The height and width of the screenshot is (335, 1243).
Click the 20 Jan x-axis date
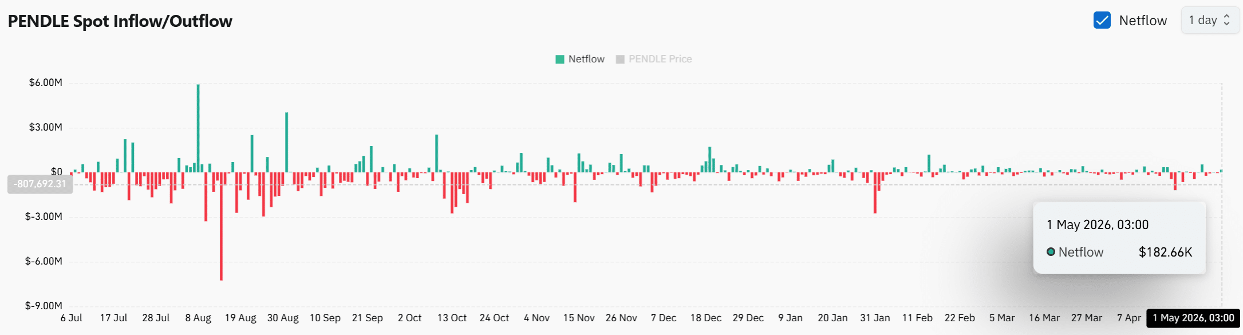832,318
